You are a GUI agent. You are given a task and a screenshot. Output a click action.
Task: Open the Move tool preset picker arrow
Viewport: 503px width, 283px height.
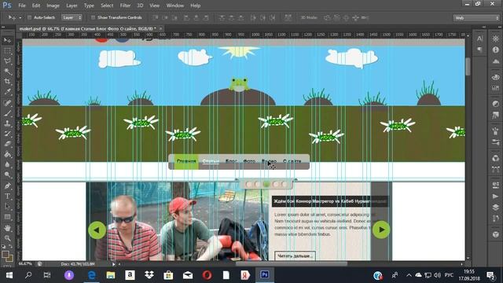[x=20, y=18]
